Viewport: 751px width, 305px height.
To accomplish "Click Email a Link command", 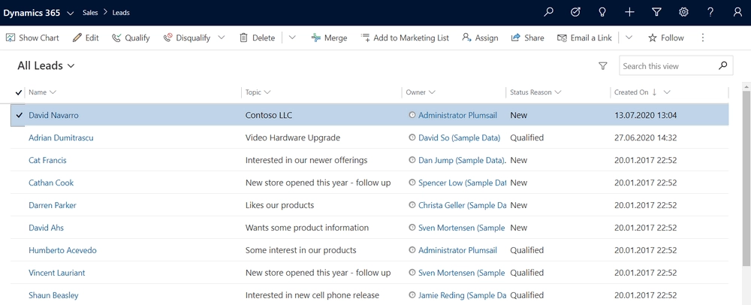I will click(584, 38).
